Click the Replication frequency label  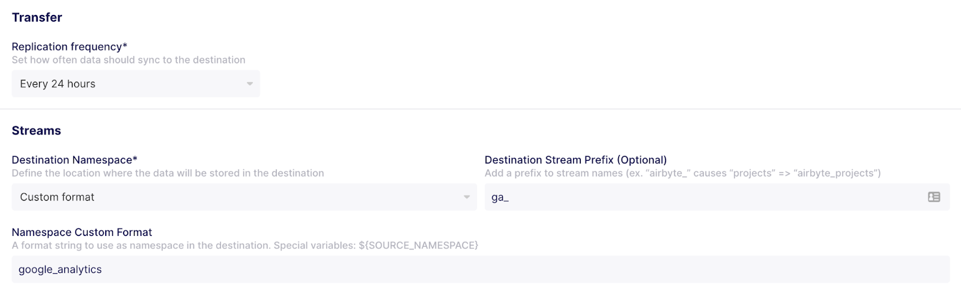pos(69,47)
